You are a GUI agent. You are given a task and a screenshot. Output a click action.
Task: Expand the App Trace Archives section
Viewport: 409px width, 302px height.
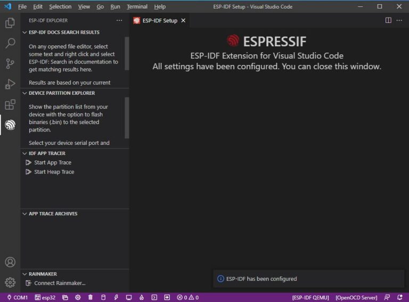[53, 214]
